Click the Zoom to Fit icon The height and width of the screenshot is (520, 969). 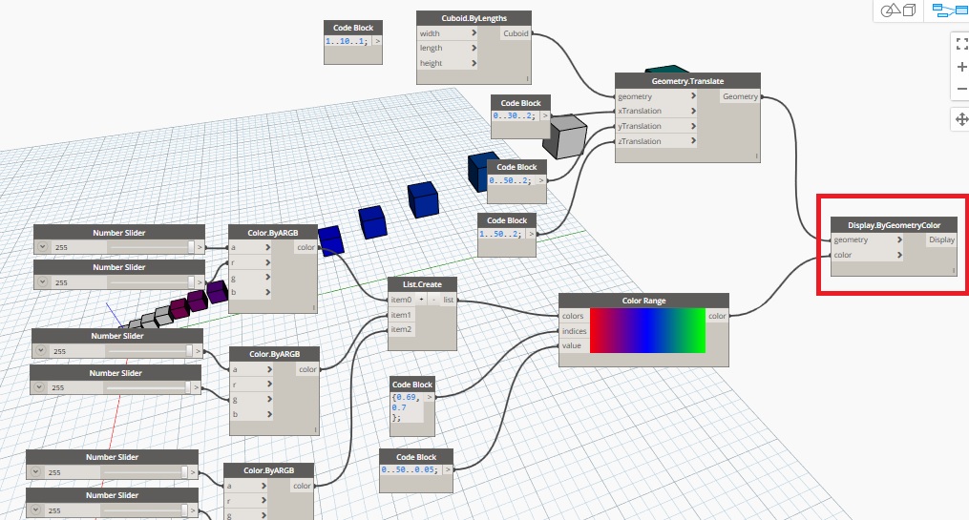point(961,44)
